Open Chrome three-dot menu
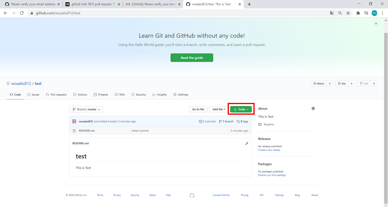Viewport: 388px width, 207px height. click(x=383, y=13)
